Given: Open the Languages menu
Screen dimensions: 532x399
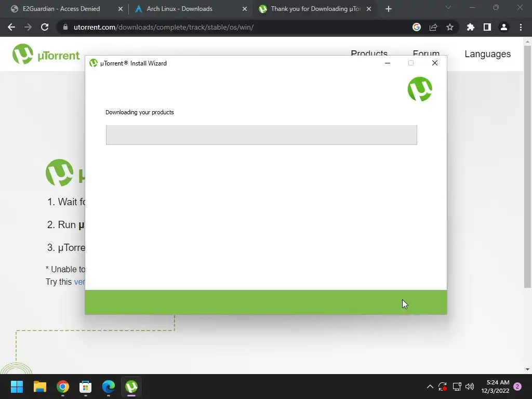Looking at the screenshot, I should (x=487, y=54).
